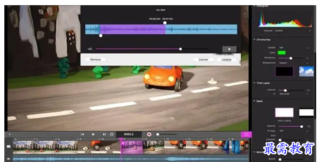Select frame 12 thumbnail after the highlighted frame
The image size is (317, 162).
click(153, 147)
